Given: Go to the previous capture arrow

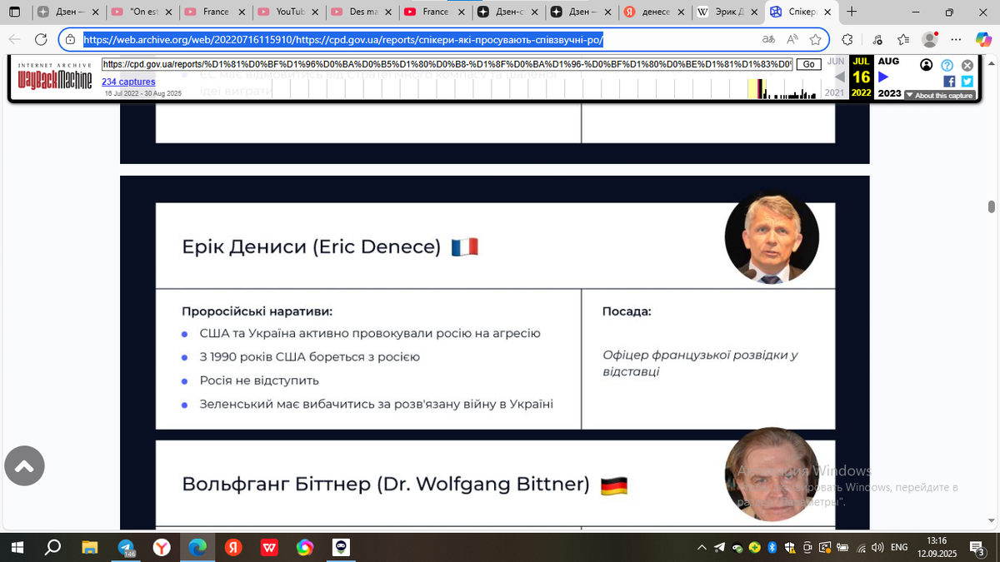Looking at the screenshot, I should [x=840, y=77].
